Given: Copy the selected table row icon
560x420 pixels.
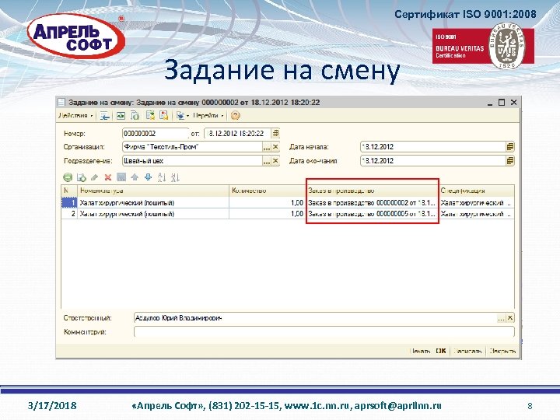Looking at the screenshot, I should [x=82, y=177].
